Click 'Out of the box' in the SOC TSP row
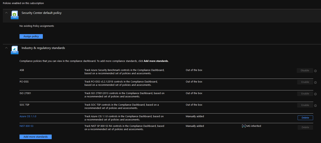This screenshot has width=321, height=143. click(194, 105)
